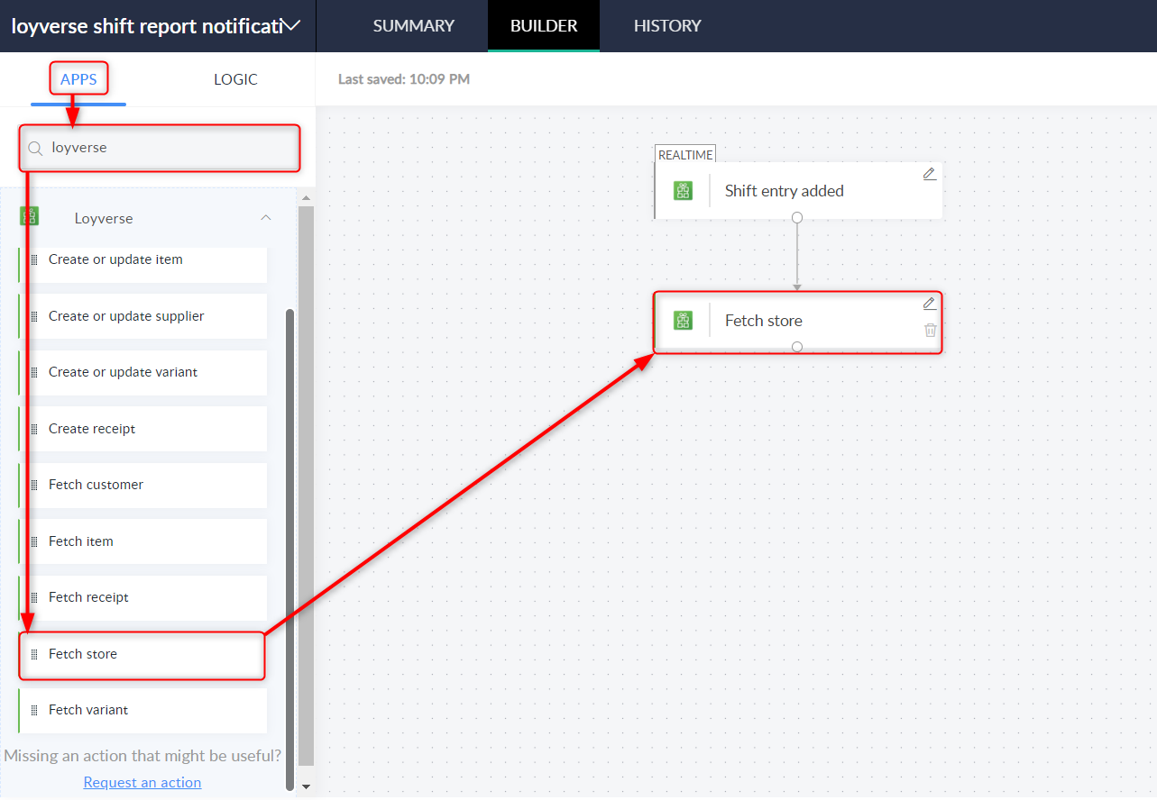The image size is (1157, 800).
Task: Click the Request an action link
Action: pyautogui.click(x=142, y=782)
